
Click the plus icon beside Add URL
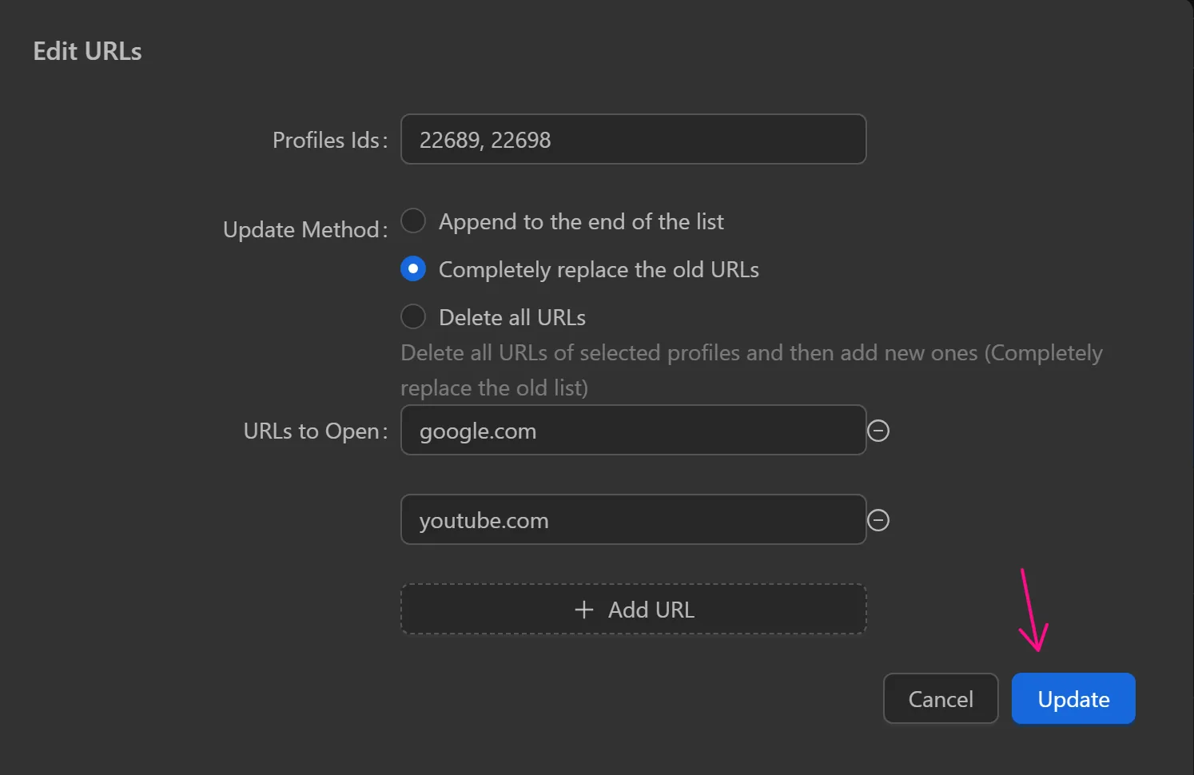click(584, 610)
